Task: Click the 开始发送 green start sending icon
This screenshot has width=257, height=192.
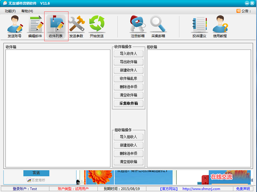Action: pyautogui.click(x=97, y=26)
